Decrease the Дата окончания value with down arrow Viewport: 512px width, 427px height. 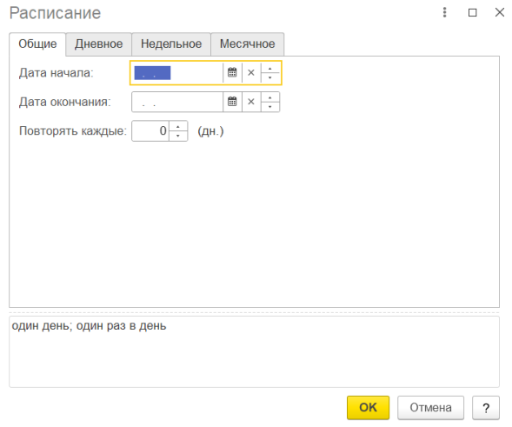(270, 106)
